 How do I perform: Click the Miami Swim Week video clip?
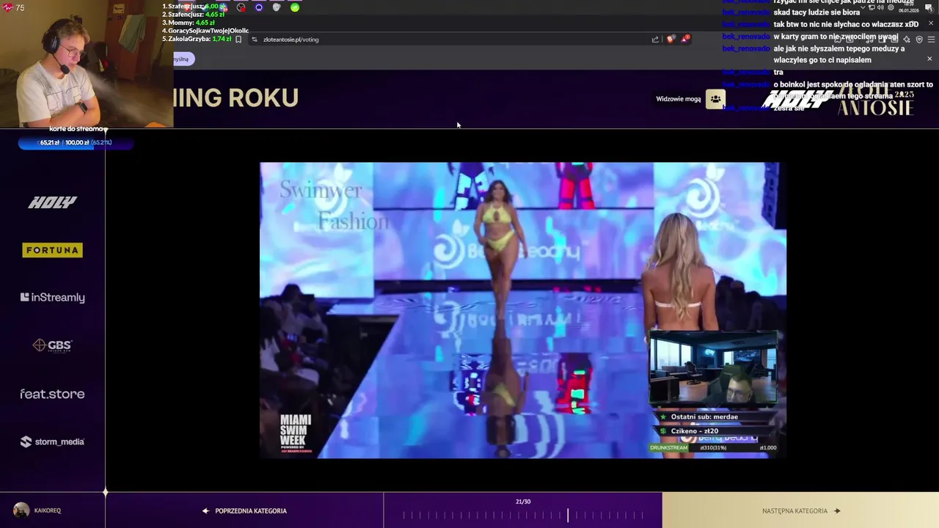[x=522, y=310]
